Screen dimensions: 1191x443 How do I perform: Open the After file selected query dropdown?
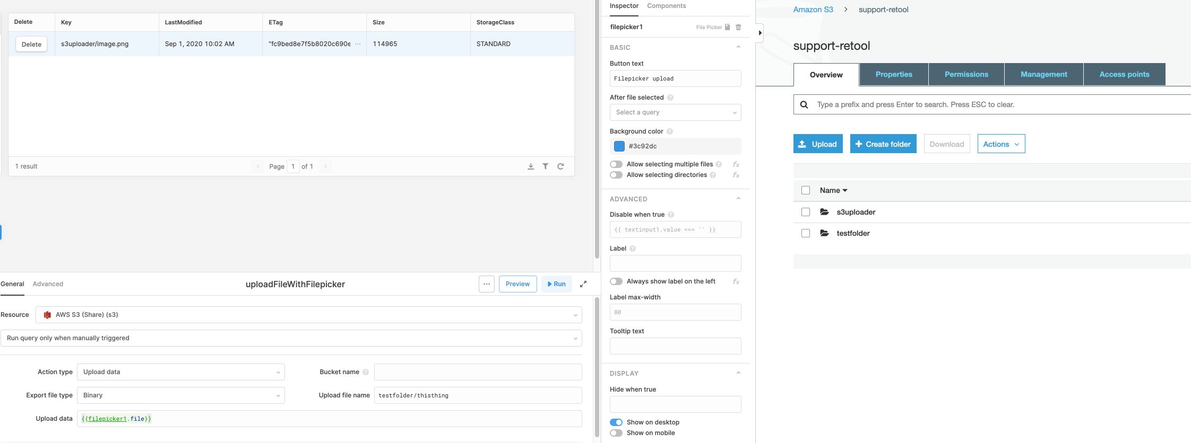(x=676, y=112)
